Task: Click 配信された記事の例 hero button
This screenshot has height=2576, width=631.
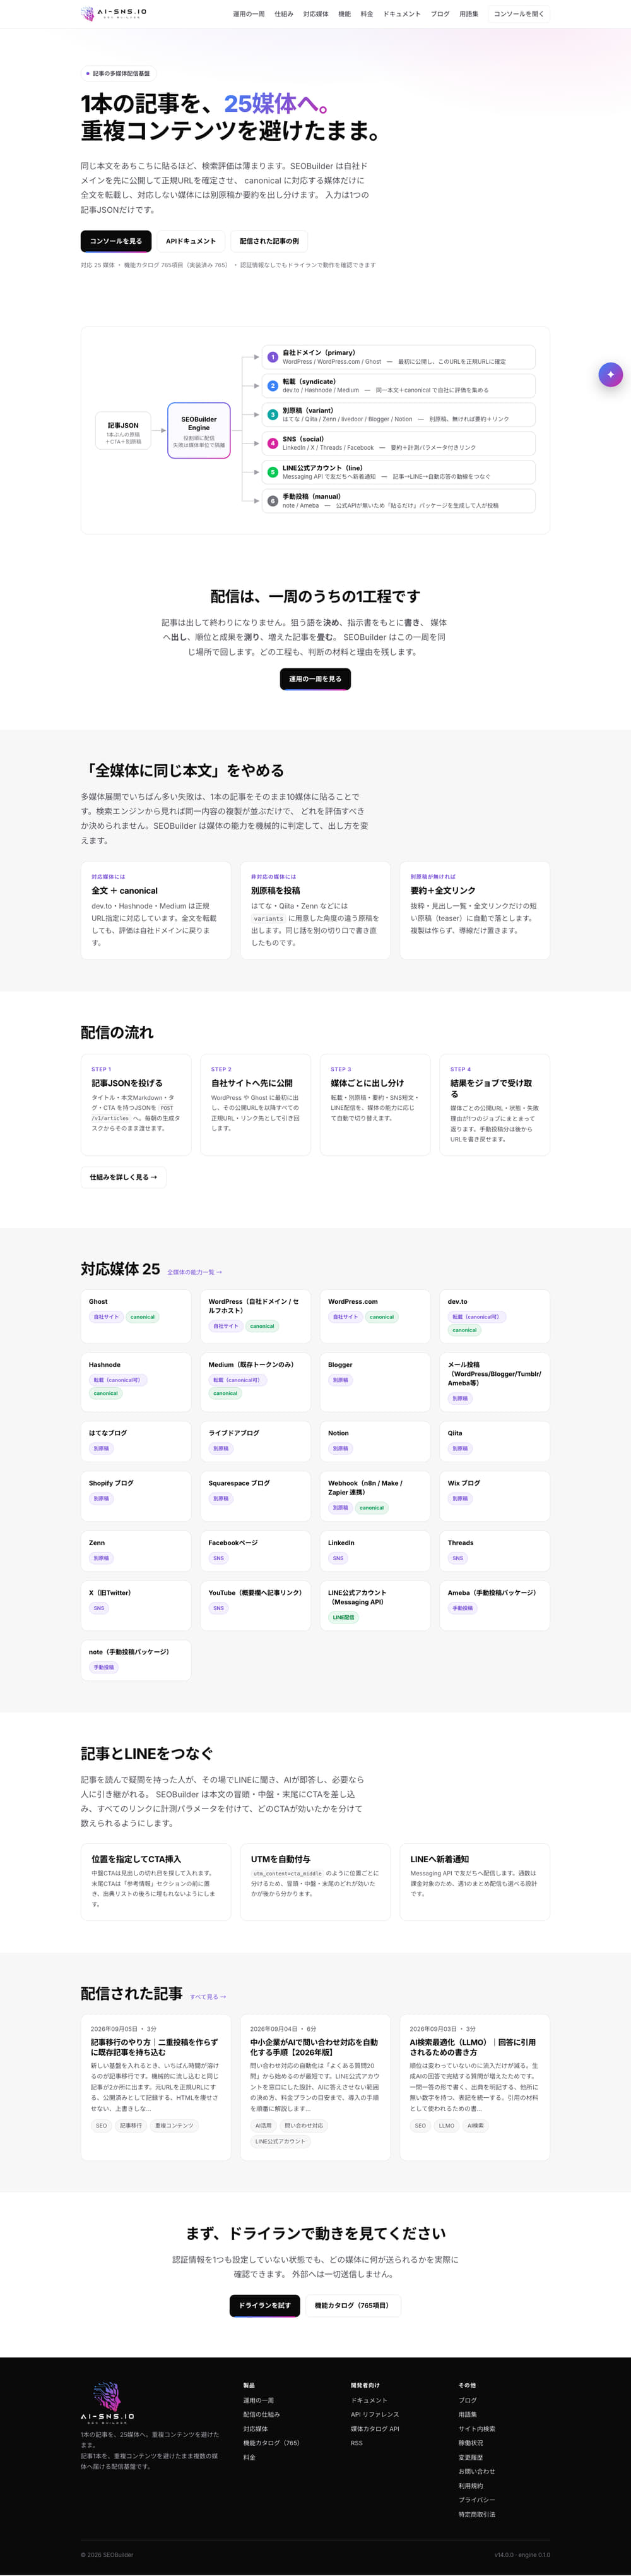Action: click(x=269, y=241)
